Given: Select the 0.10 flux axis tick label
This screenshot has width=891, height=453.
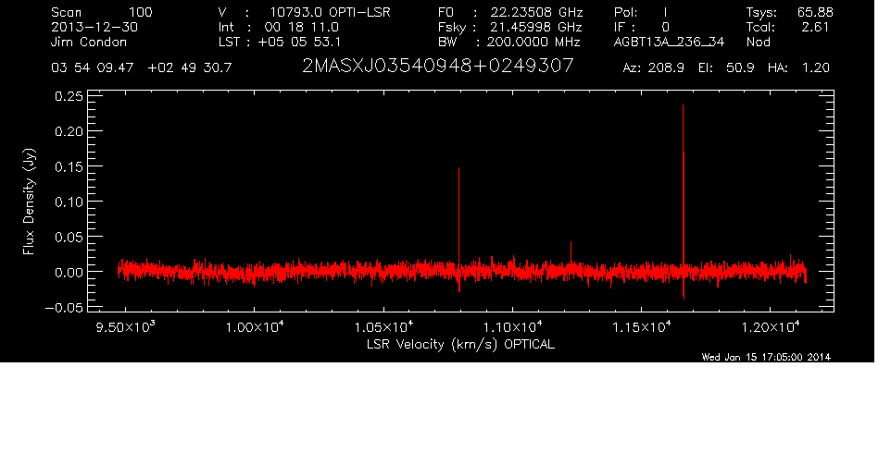Looking at the screenshot, I should click(69, 202).
